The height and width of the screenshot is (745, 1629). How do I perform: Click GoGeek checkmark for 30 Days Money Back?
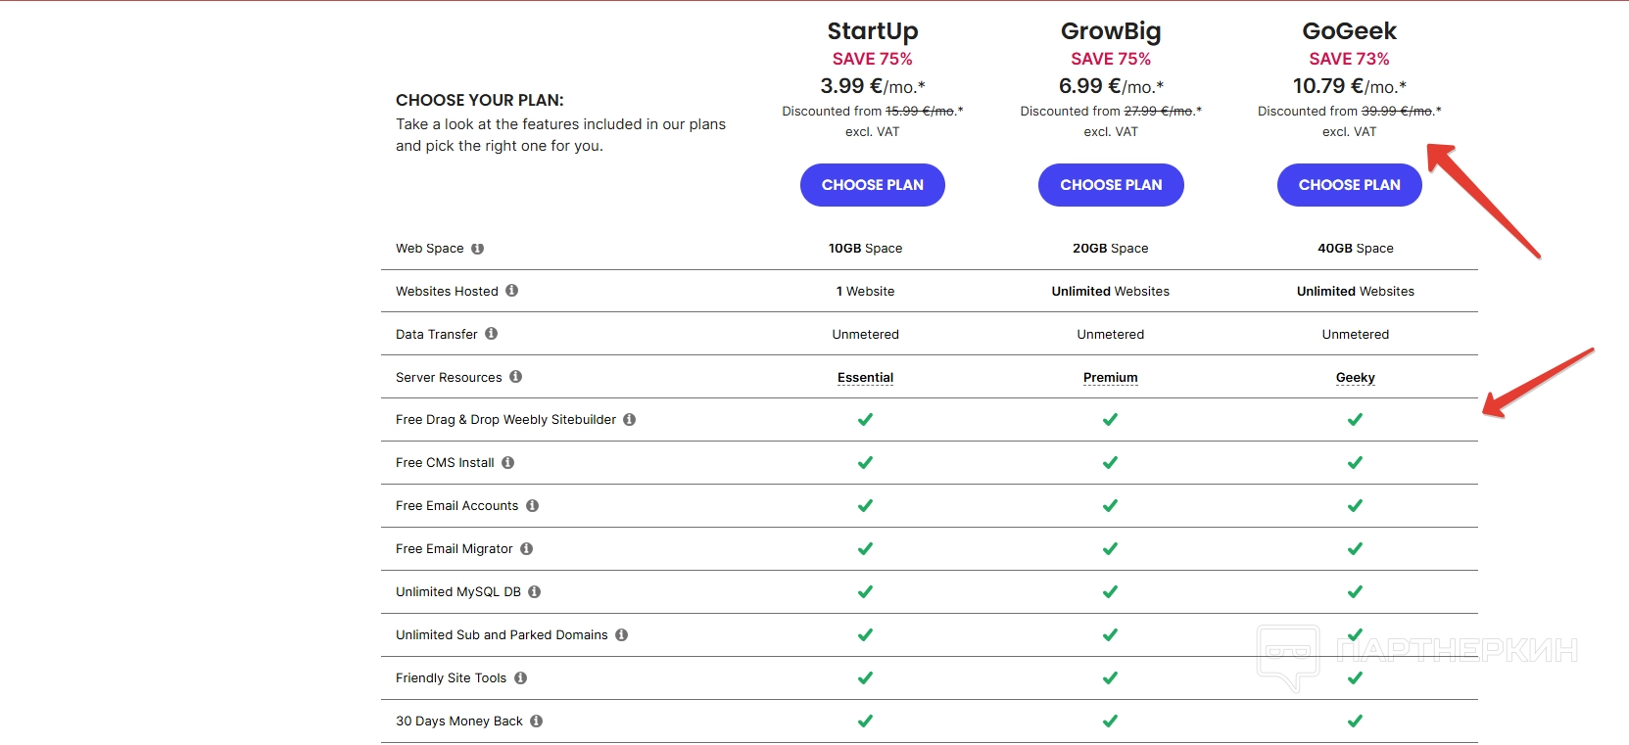pos(1355,722)
